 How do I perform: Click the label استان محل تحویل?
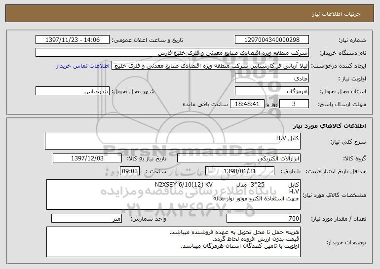343,91
